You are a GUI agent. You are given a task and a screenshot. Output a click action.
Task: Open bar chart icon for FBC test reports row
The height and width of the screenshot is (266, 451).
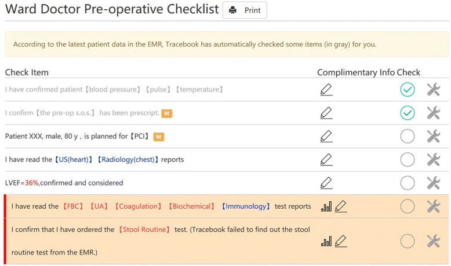click(x=326, y=206)
